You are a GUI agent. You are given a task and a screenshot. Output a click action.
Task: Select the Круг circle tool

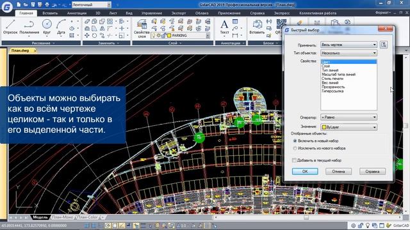47,27
